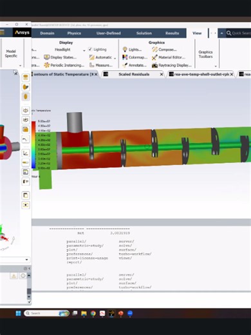Screen dimensions: 251x335
Task: Switch to the Scaled Residuals tab
Action: pyautogui.click(x=134, y=74)
